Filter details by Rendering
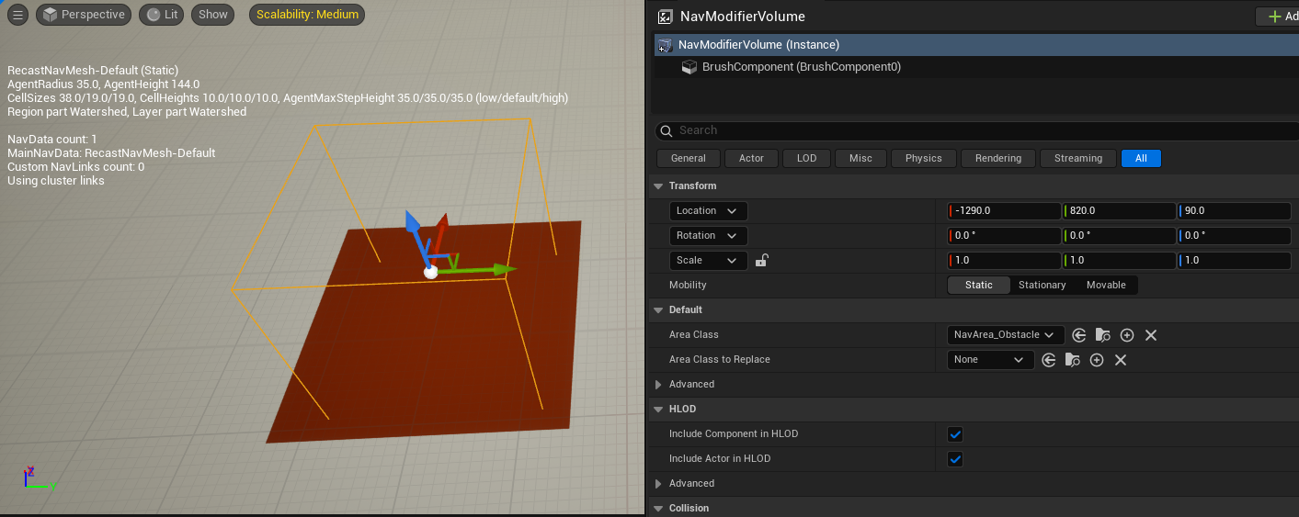The image size is (1299, 517). [998, 158]
